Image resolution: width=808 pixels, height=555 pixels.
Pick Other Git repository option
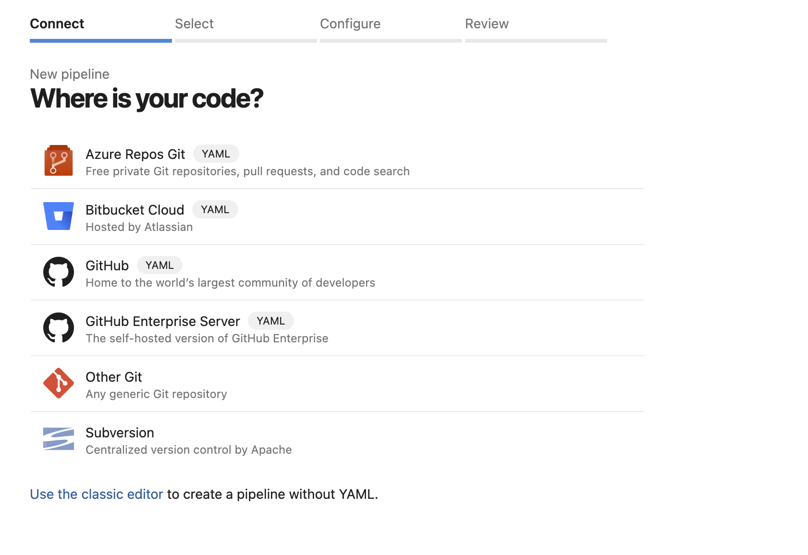pyautogui.click(x=337, y=384)
